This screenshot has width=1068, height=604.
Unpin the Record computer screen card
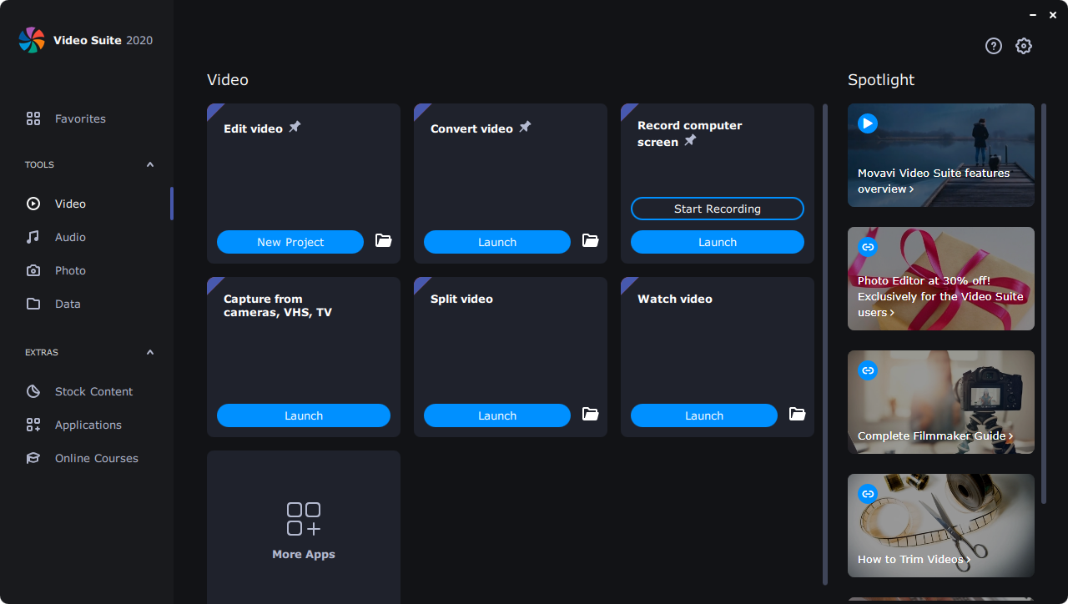pyautogui.click(x=690, y=141)
